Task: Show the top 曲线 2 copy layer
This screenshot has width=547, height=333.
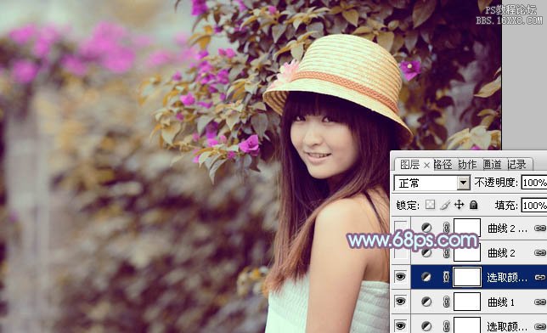Action: point(401,228)
